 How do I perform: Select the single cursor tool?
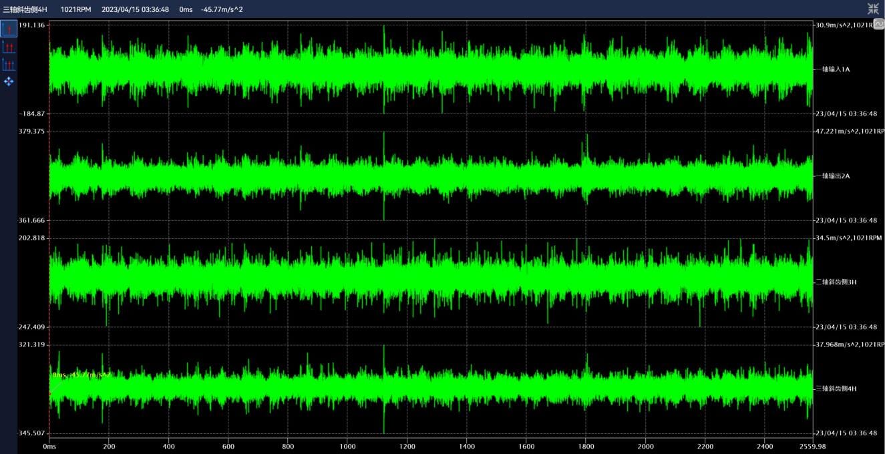pyautogui.click(x=9, y=29)
